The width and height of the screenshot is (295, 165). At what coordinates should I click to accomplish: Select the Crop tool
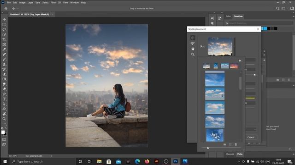pos(4,39)
